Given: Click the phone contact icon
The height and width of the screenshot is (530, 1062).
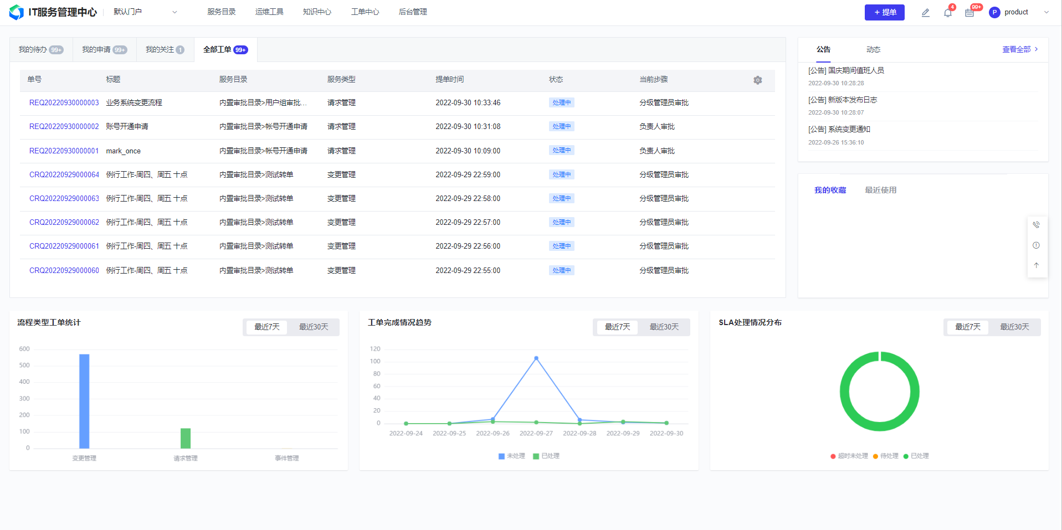Looking at the screenshot, I should point(1036,225).
